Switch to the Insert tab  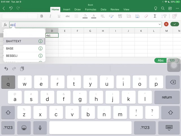67,9
